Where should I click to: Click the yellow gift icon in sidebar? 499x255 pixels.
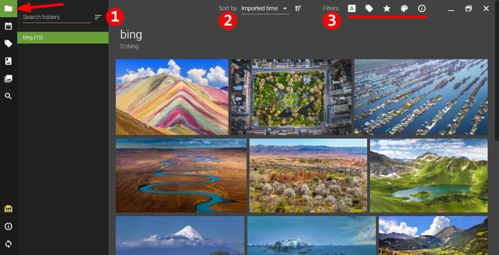8,209
